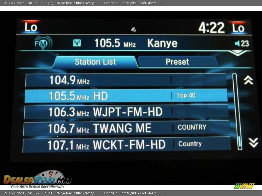Tap the Kanye artist text in header

point(162,43)
